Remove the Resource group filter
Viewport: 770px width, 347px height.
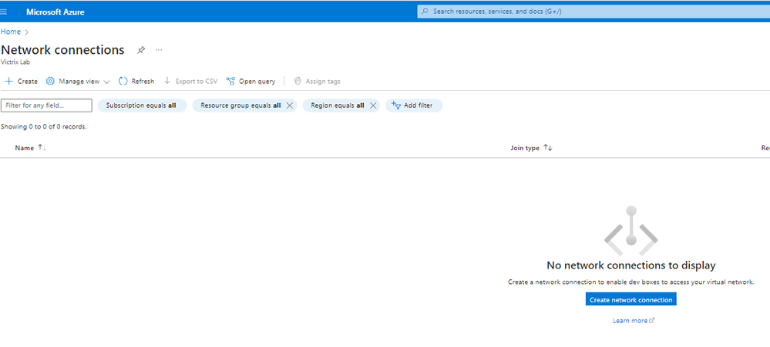click(289, 105)
